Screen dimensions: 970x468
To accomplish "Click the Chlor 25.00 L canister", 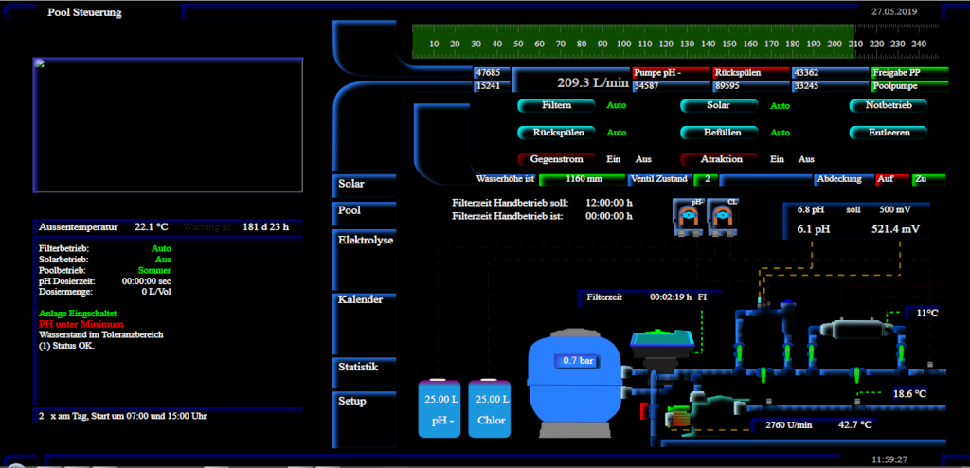I will tap(489, 408).
